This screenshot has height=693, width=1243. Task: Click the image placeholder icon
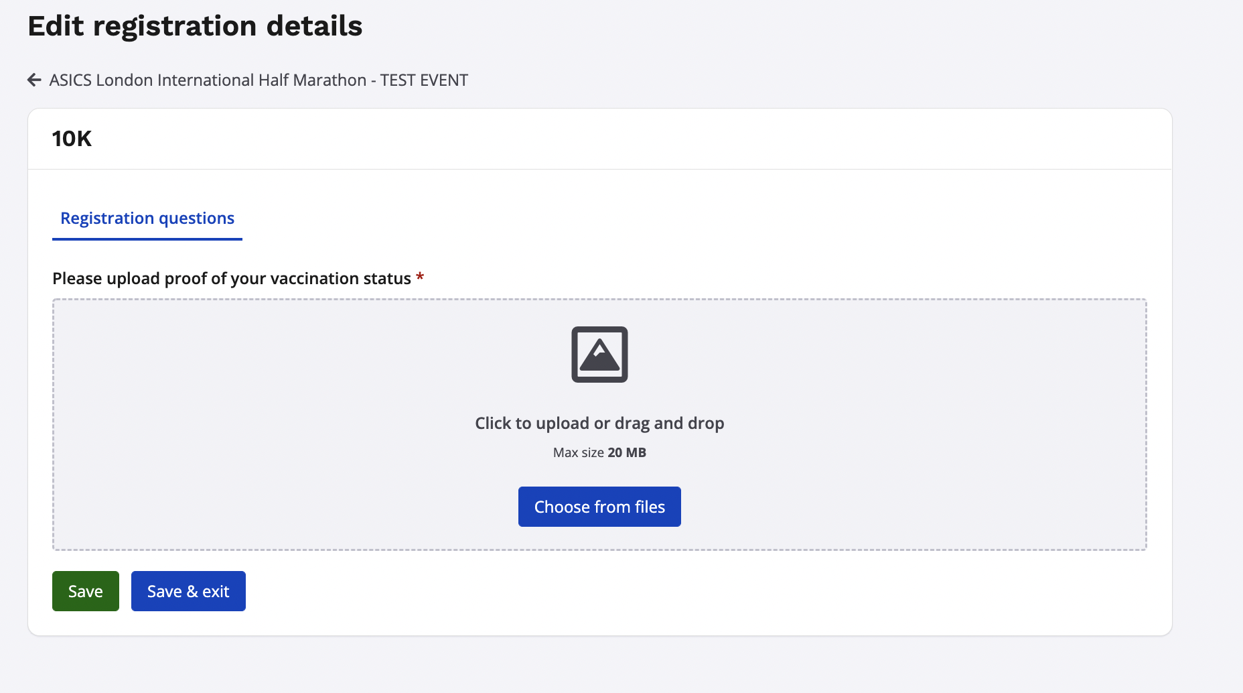pos(599,355)
